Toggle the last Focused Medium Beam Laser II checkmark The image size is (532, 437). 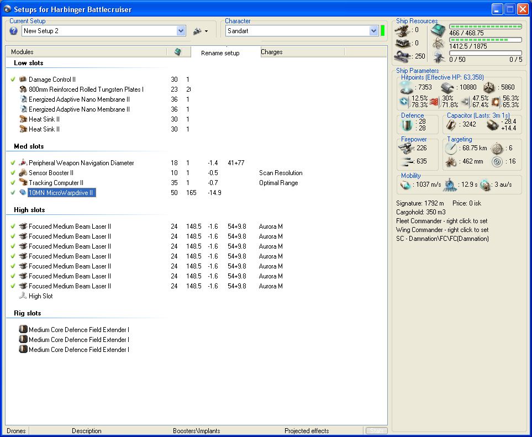(x=13, y=286)
